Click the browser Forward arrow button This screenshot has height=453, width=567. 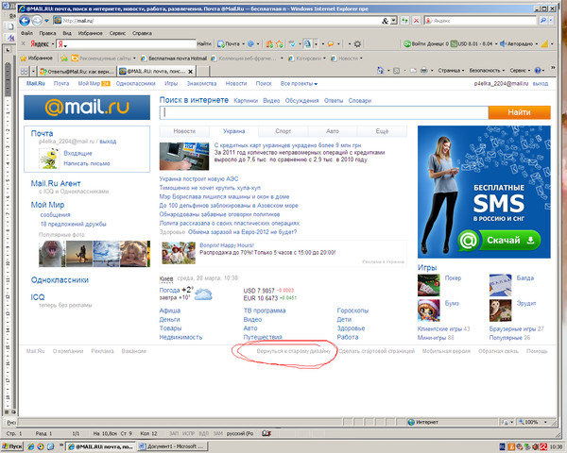[x=37, y=21]
